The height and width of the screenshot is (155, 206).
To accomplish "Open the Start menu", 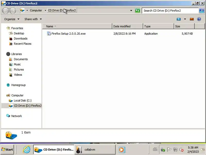I will tap(7, 150).
